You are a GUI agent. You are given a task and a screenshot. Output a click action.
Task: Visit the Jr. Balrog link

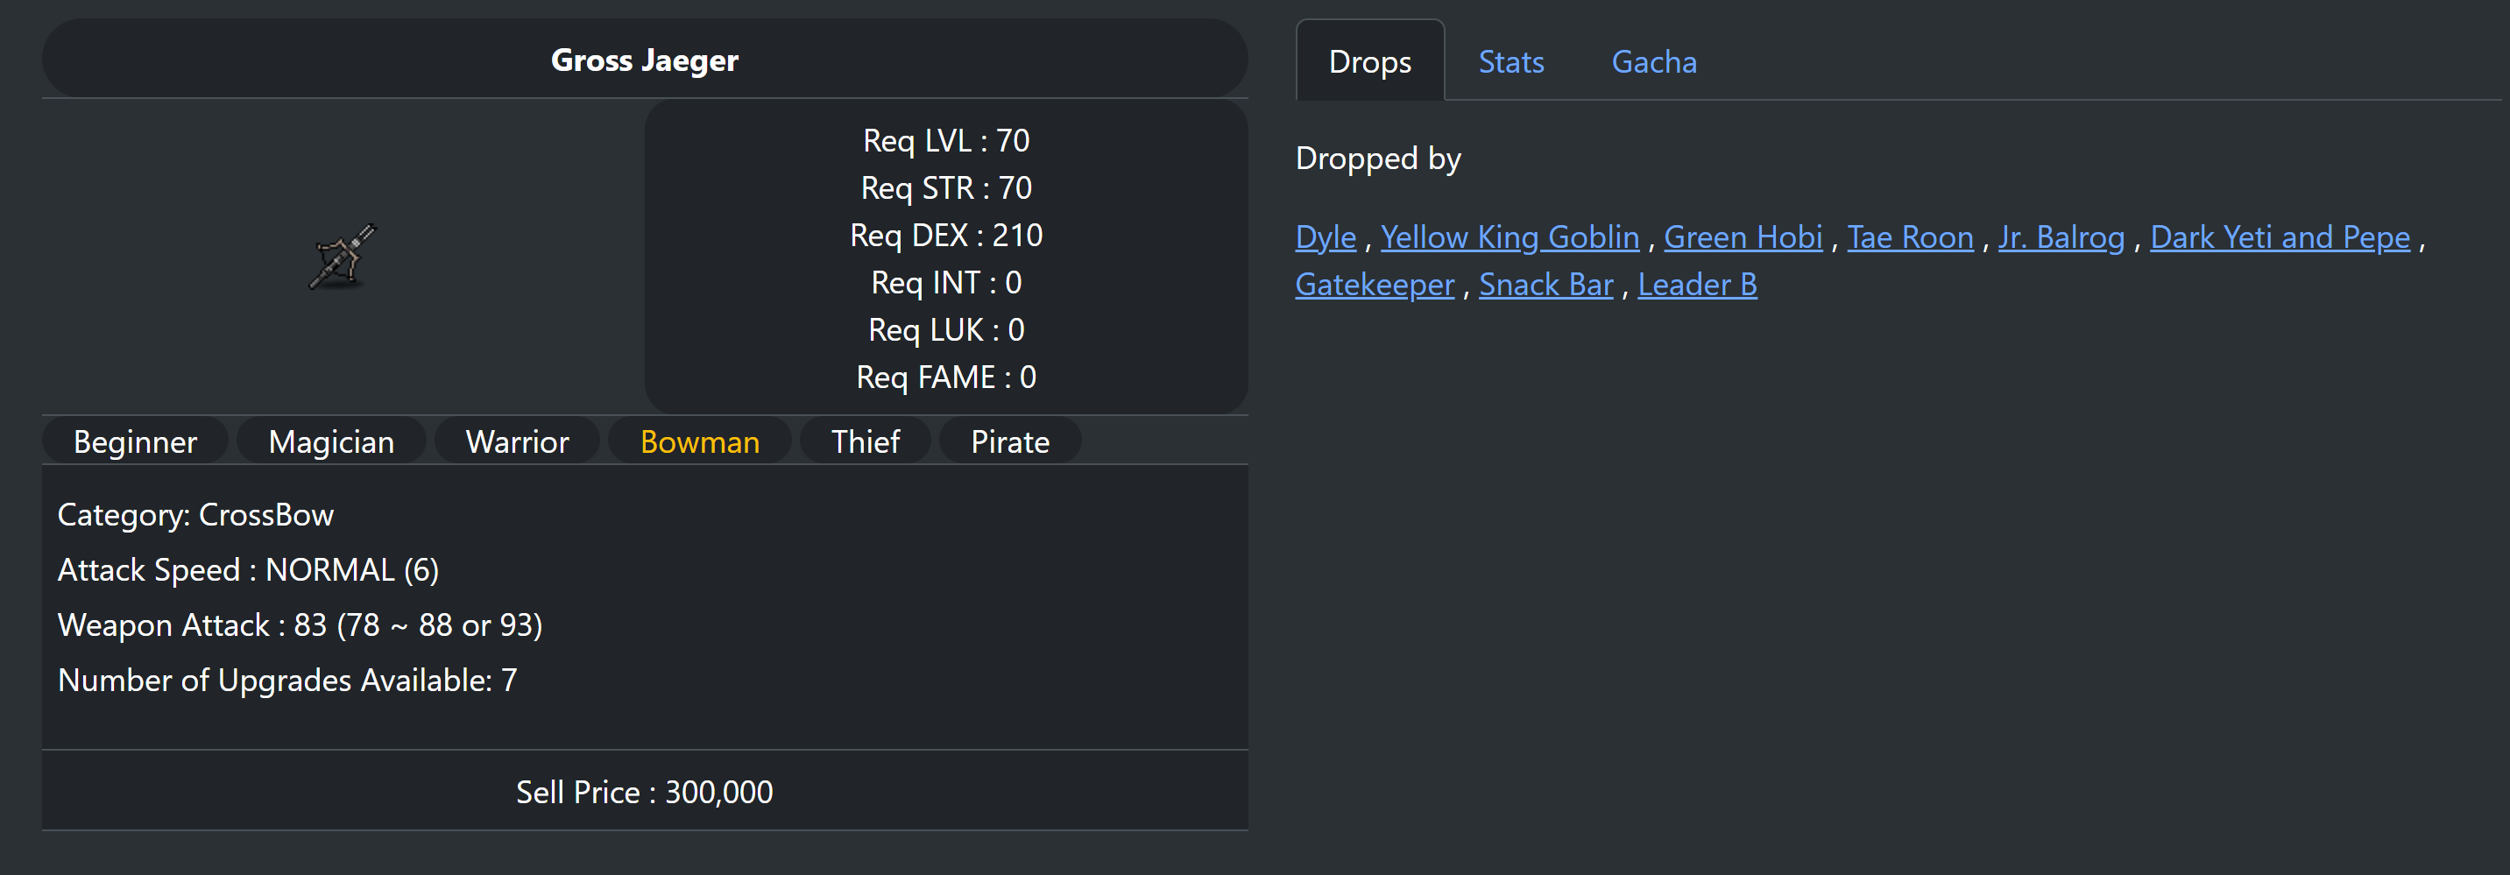coord(2061,237)
